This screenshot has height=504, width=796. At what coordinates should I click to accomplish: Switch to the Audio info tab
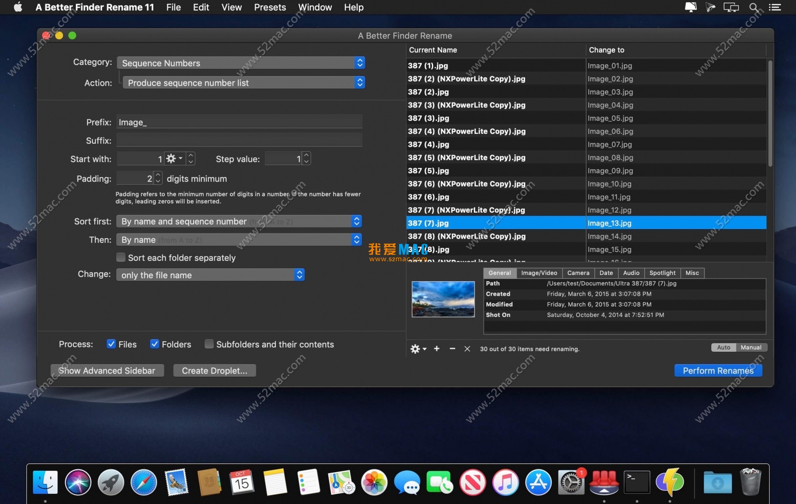point(631,273)
